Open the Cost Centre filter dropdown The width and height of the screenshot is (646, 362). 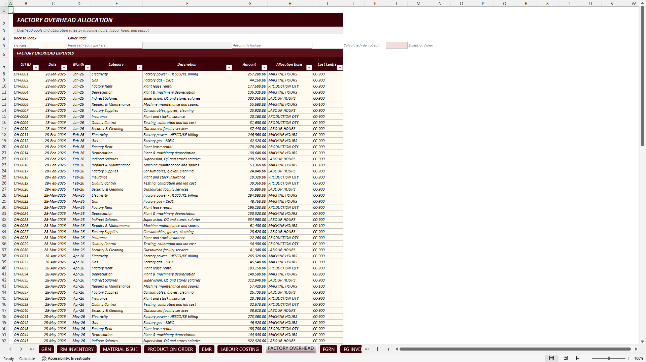pyautogui.click(x=340, y=68)
